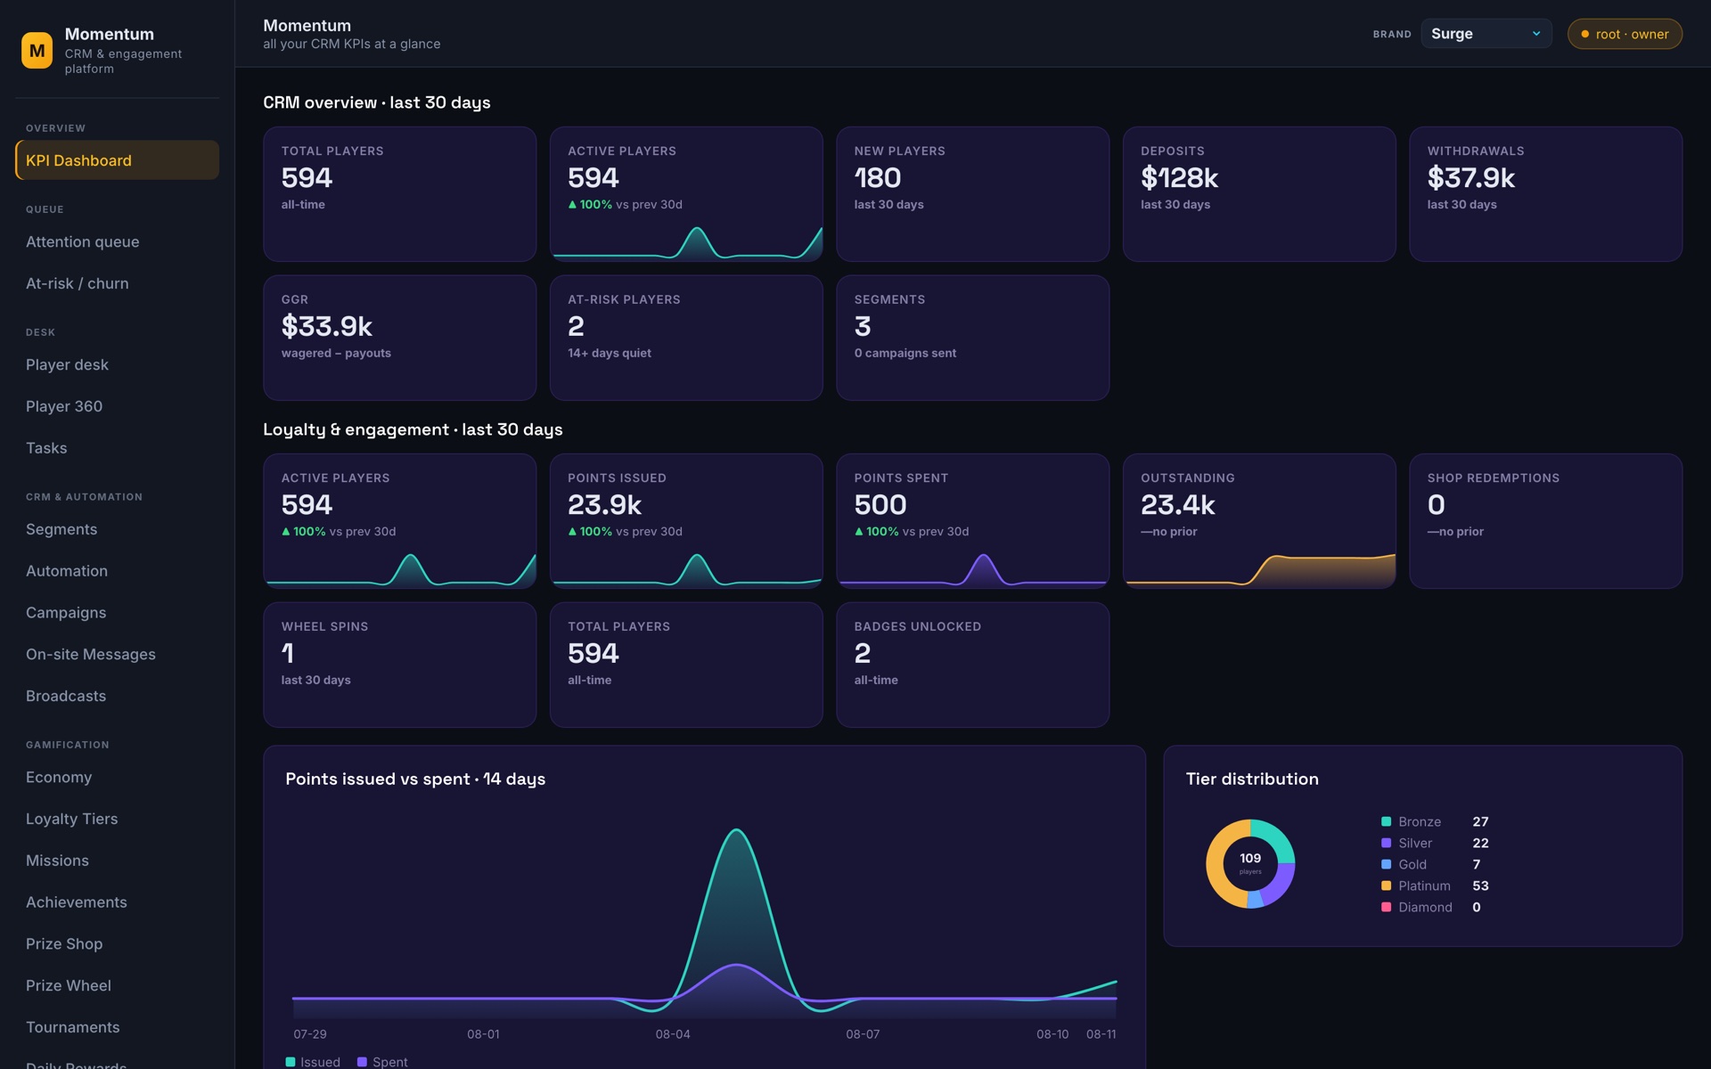
Task: Toggle the Spent series legend swatch
Action: tap(362, 1062)
